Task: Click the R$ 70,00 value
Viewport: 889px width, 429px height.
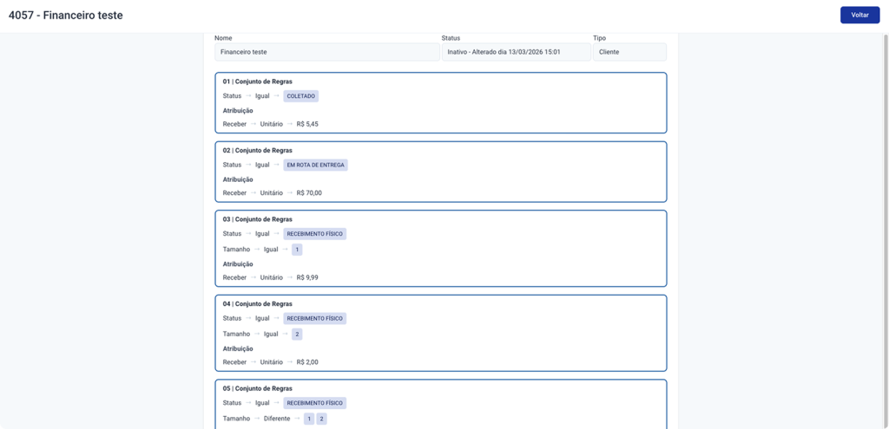Action: tap(309, 193)
